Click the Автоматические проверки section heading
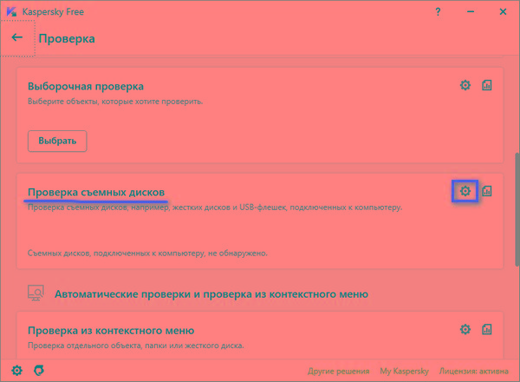Viewport: 520px width, 382px height. 211,294
